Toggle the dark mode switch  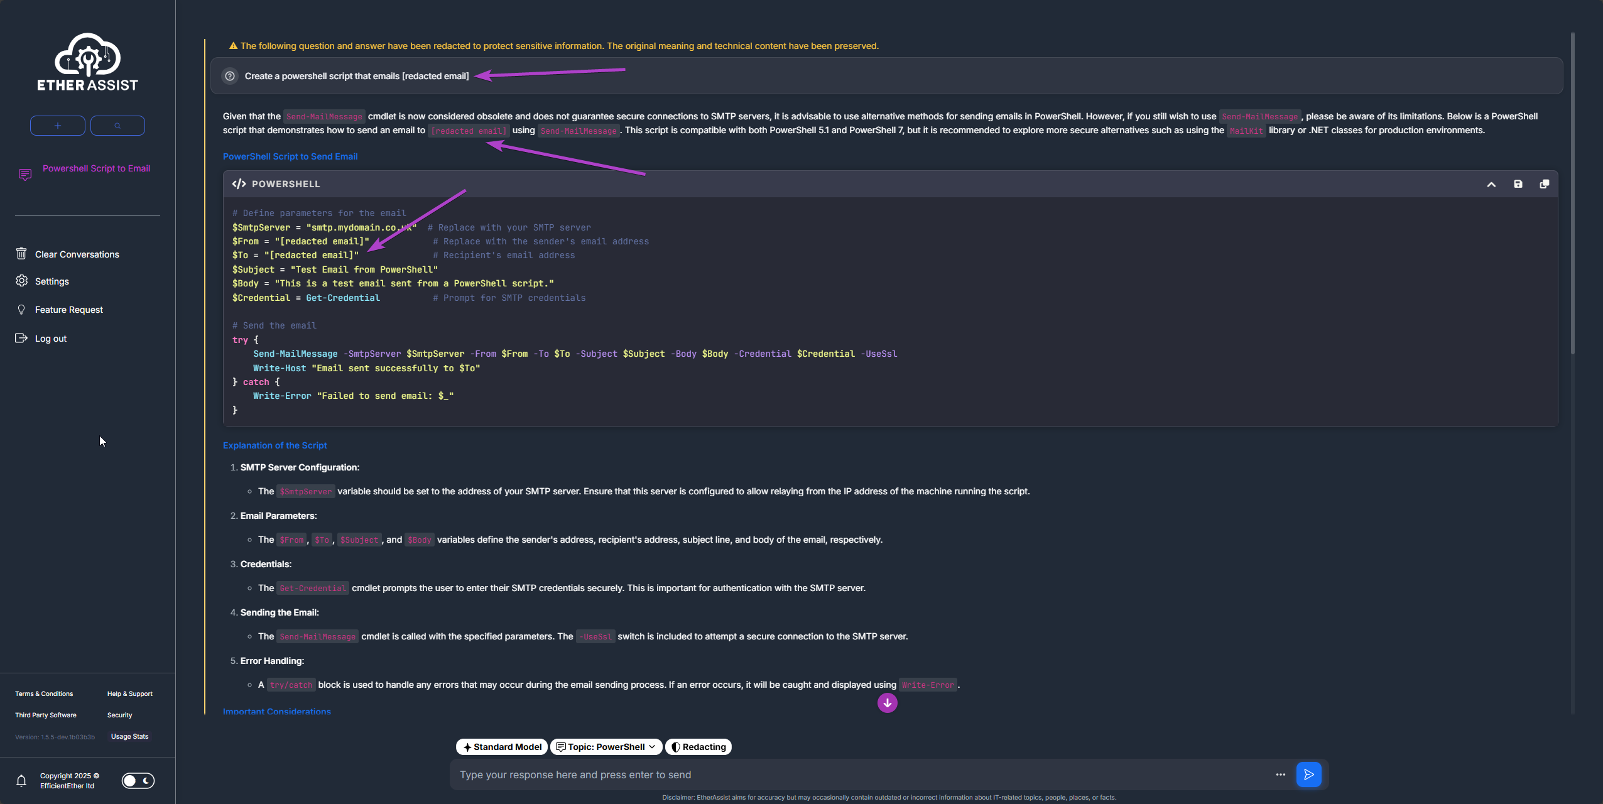(x=138, y=781)
